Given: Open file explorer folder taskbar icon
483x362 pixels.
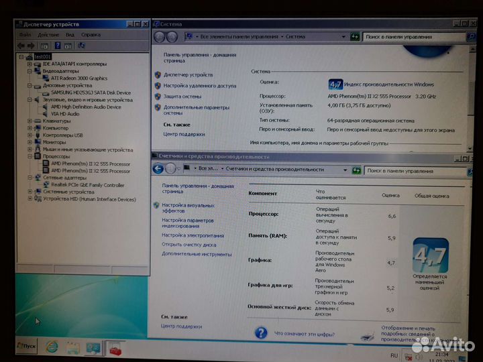Looking at the screenshot, I should 72,347.
